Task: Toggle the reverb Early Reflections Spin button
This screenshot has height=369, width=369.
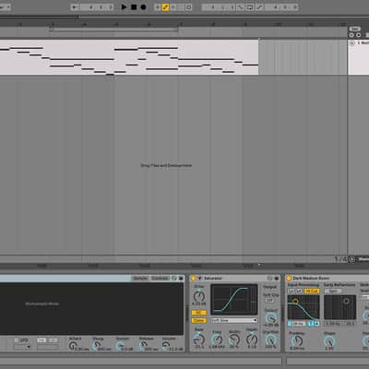Action: point(333,291)
